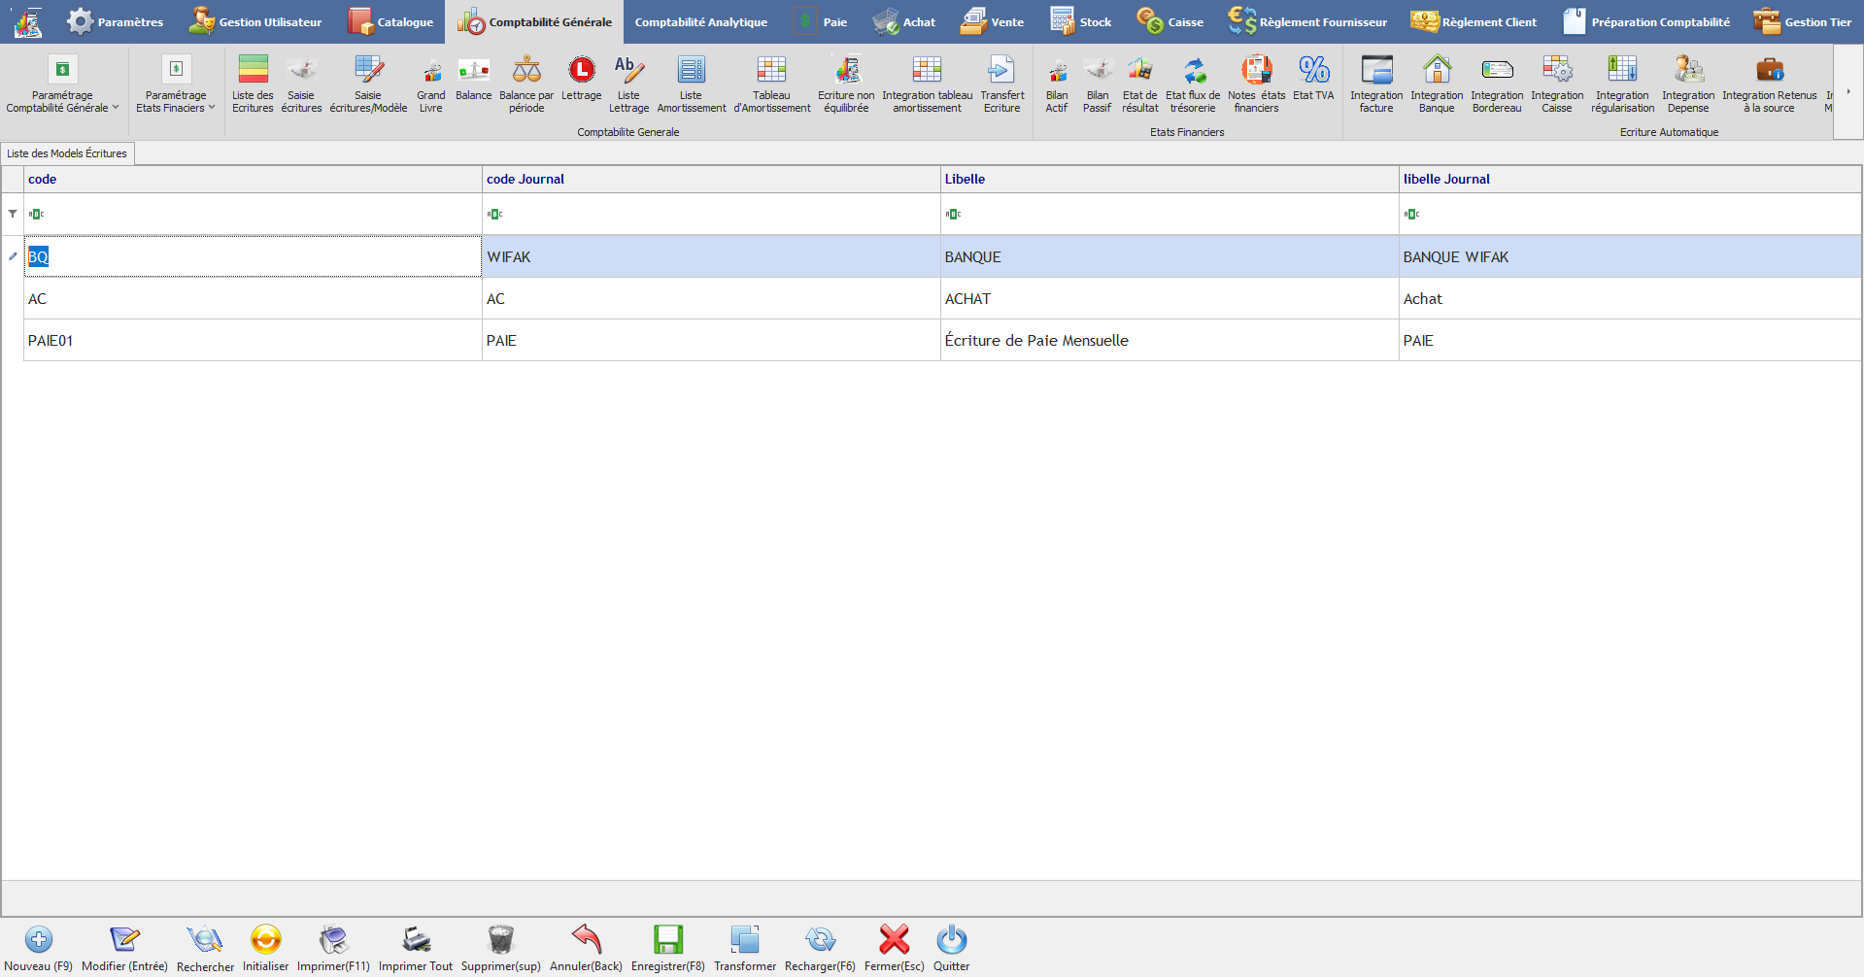Select the PAIE01 row code cell
1864x977 pixels.
[253, 340]
